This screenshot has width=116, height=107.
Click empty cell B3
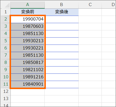tap(61, 27)
